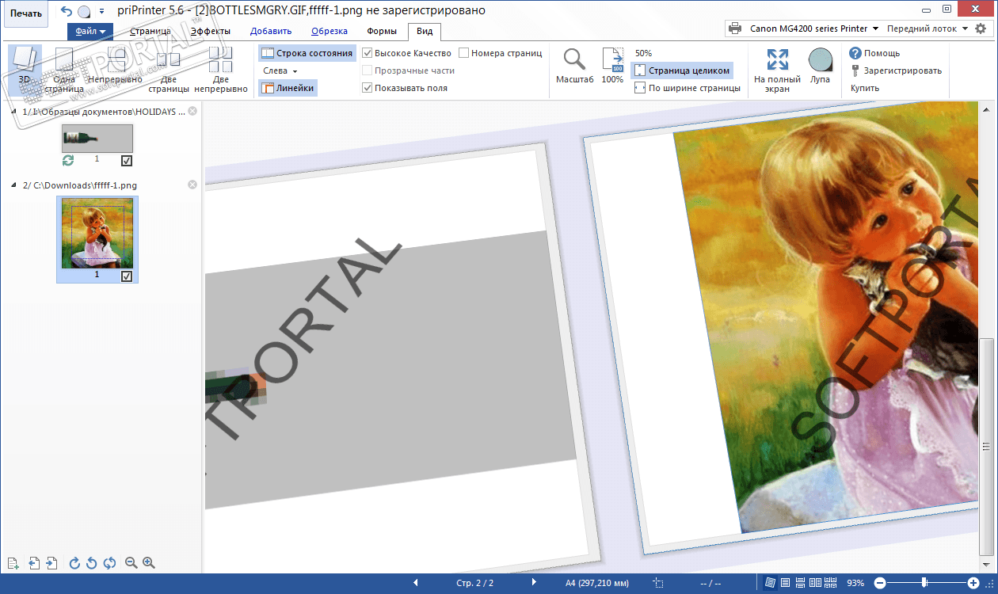
Task: Remove document 1 with its close icon
Action: tap(192, 112)
